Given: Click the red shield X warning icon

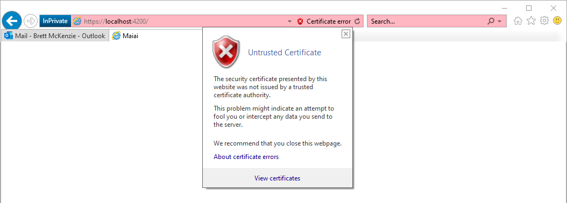Looking at the screenshot, I should pos(226,52).
